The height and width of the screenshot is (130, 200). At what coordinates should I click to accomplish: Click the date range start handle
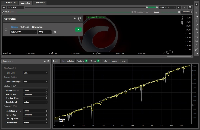point(147,7)
